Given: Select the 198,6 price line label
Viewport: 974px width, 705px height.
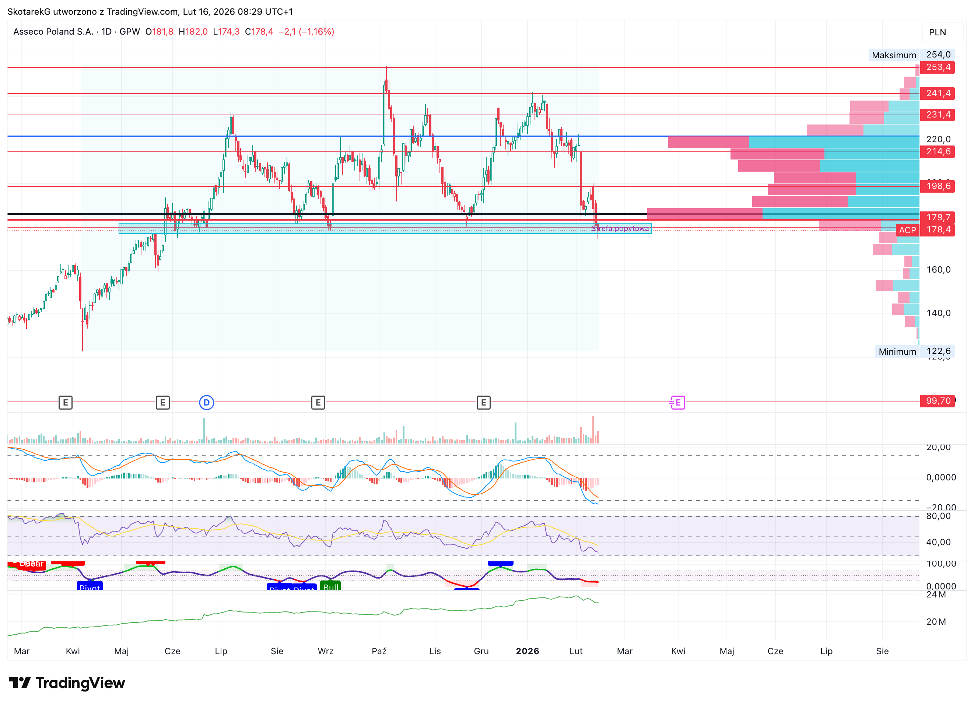Looking at the screenshot, I should [938, 186].
